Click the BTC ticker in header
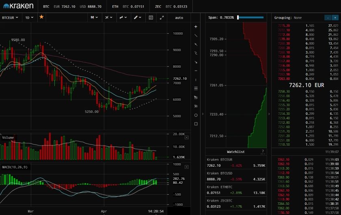 pos(46,6)
